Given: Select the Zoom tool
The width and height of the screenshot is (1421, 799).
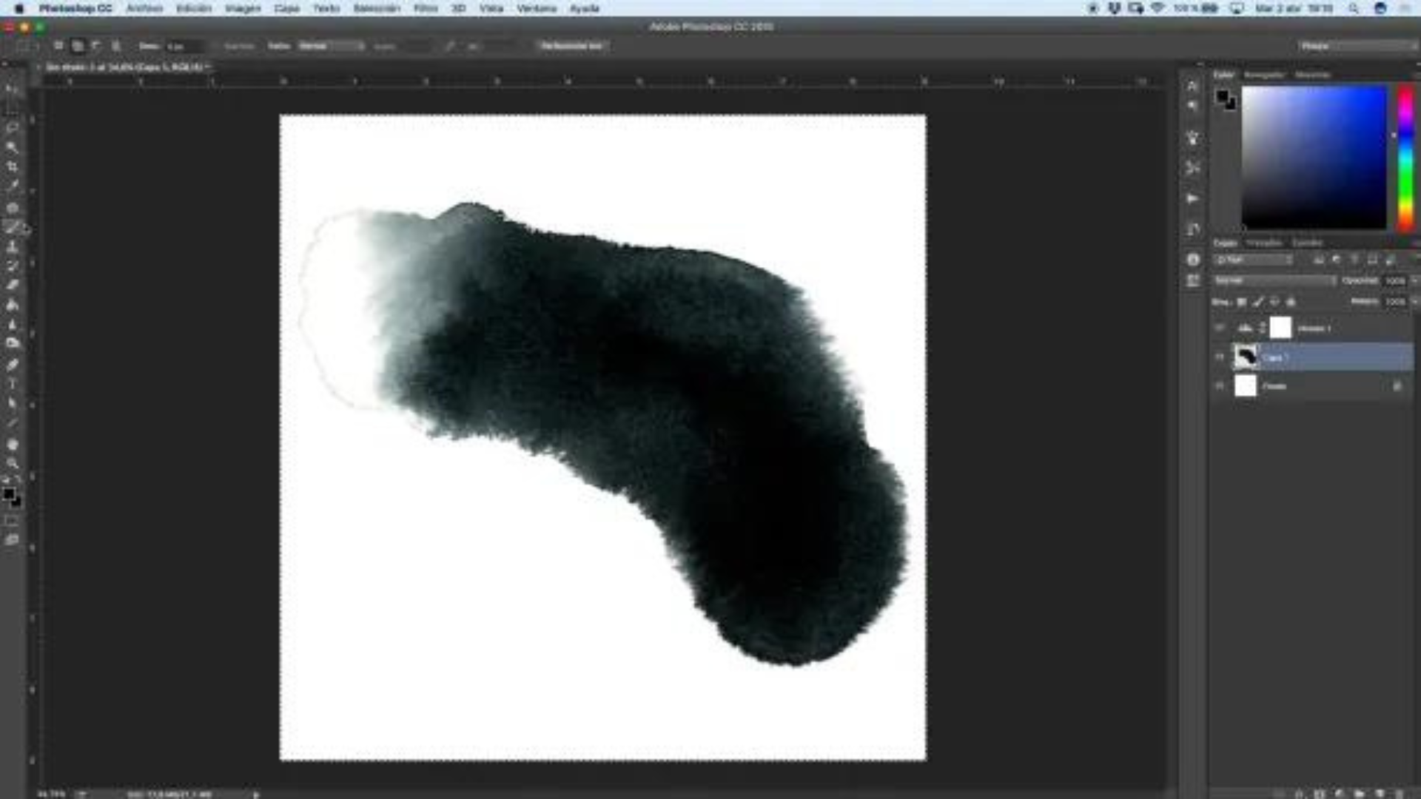Looking at the screenshot, I should tap(12, 464).
